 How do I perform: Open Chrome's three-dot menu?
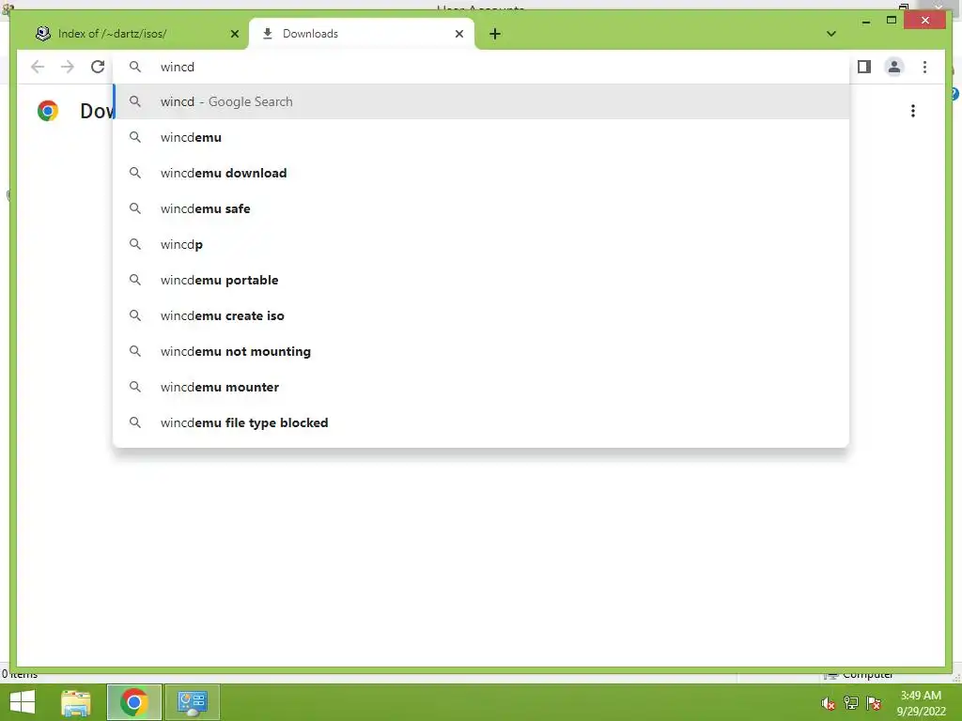coord(924,67)
